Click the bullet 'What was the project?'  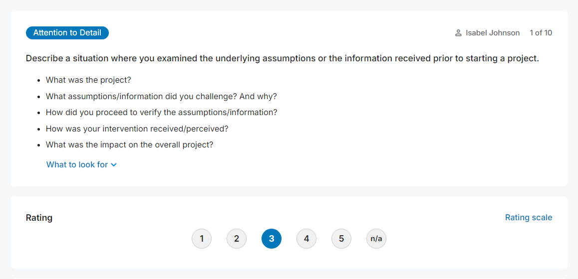pyautogui.click(x=88, y=80)
